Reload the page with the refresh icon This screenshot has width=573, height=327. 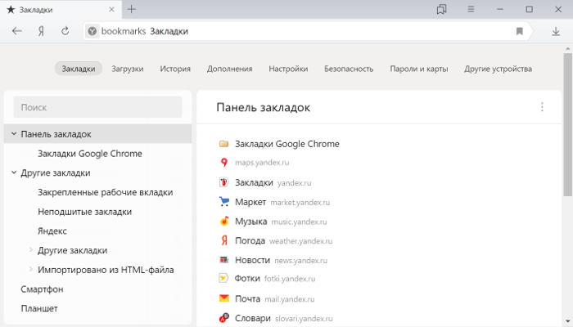point(65,31)
